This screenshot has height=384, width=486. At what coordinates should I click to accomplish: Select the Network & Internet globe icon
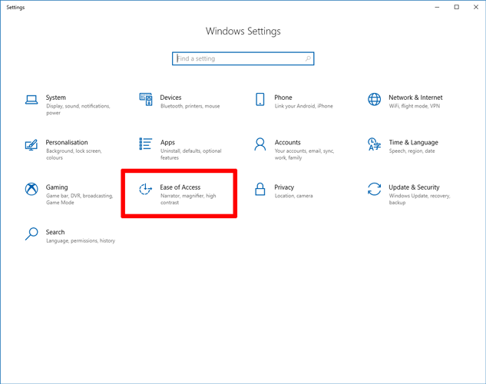tap(374, 99)
